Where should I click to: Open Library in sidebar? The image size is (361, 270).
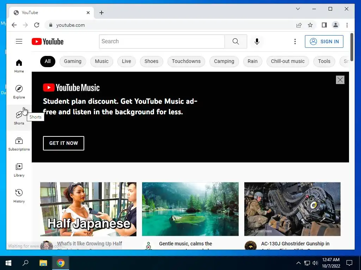point(19,170)
